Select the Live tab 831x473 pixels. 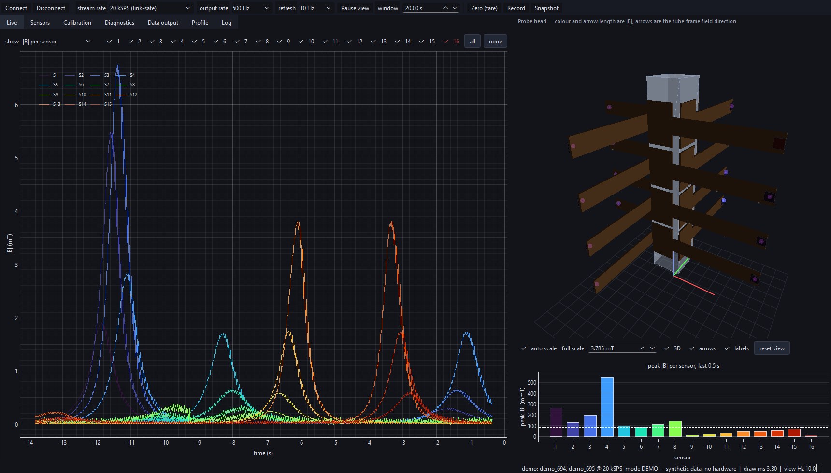[12, 23]
